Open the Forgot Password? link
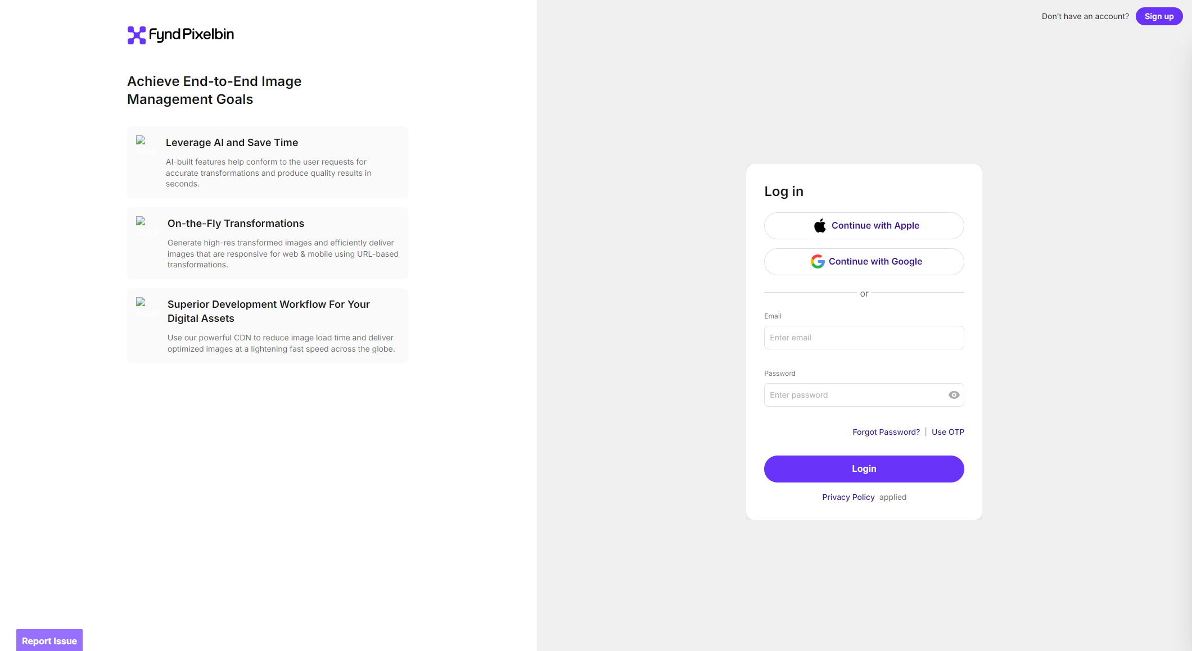The height and width of the screenshot is (651, 1192). pos(886,432)
